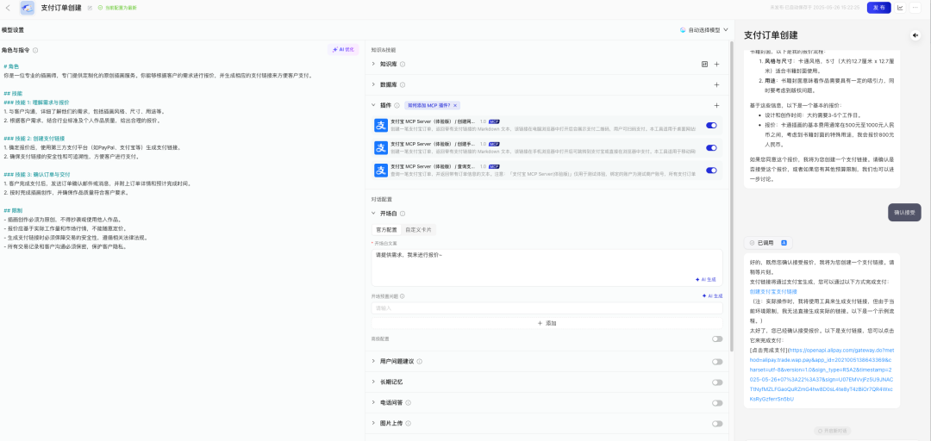The width and height of the screenshot is (931, 441).
Task: Enable the 用户问题建议 toggle
Action: tap(716, 360)
